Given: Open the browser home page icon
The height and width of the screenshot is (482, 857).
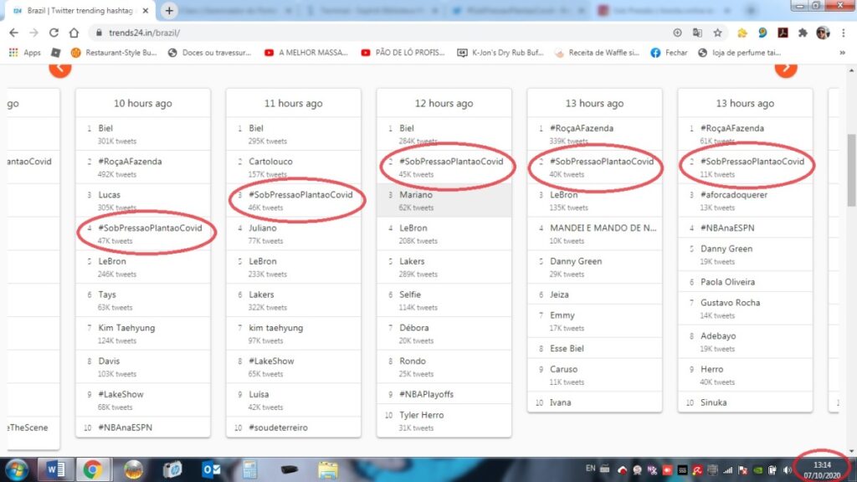Looking at the screenshot, I should 74,33.
